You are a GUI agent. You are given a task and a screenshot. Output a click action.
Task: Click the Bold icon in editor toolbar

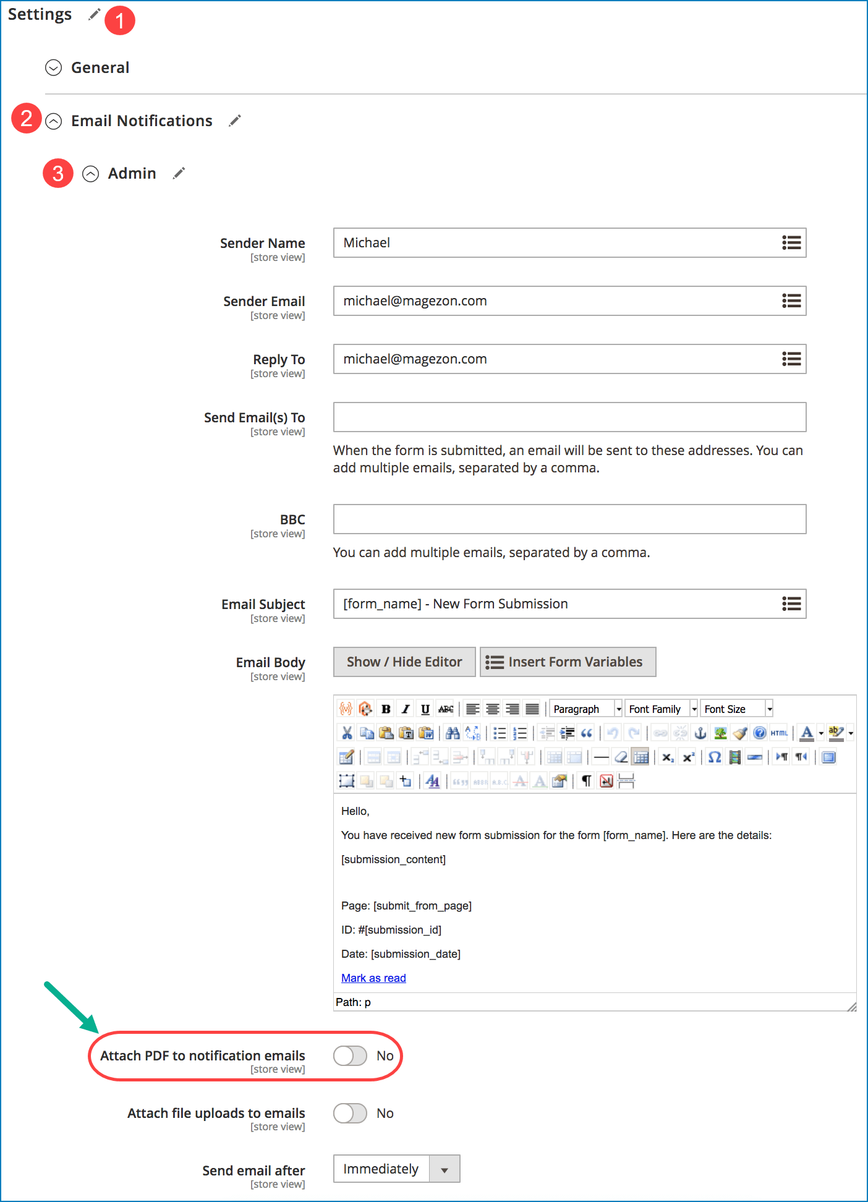tap(386, 709)
